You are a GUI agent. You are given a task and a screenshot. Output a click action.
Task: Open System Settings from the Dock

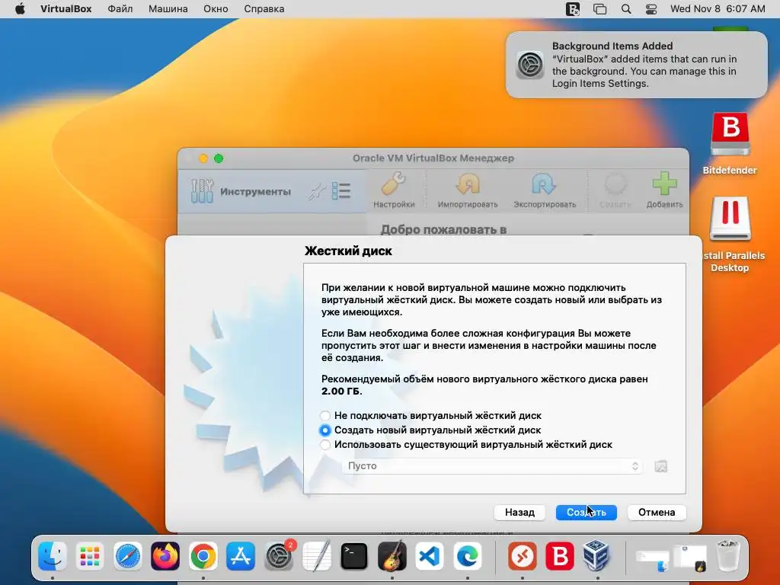pyautogui.click(x=279, y=555)
